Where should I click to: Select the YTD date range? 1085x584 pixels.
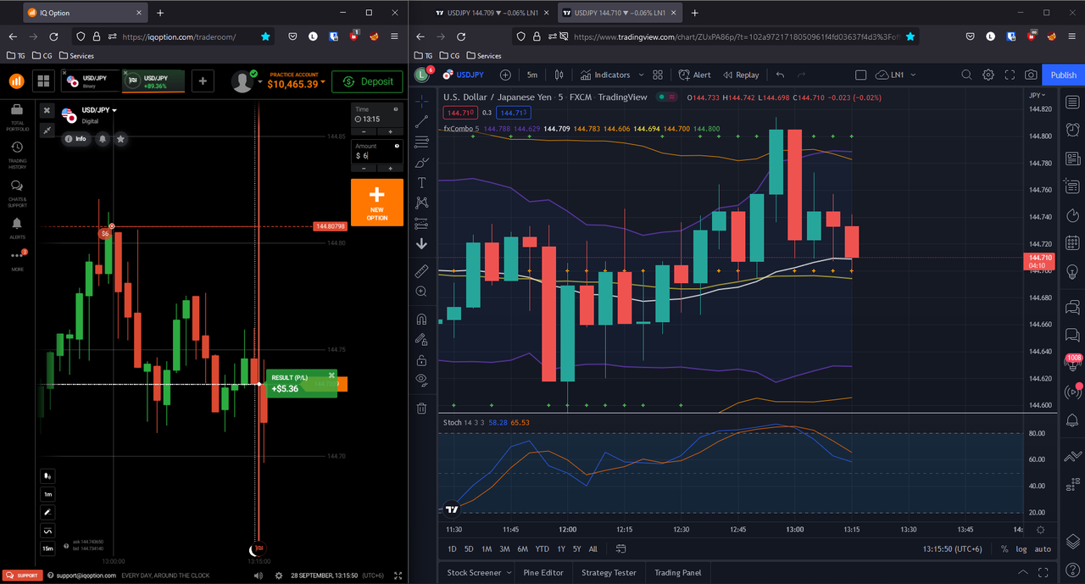tap(542, 548)
